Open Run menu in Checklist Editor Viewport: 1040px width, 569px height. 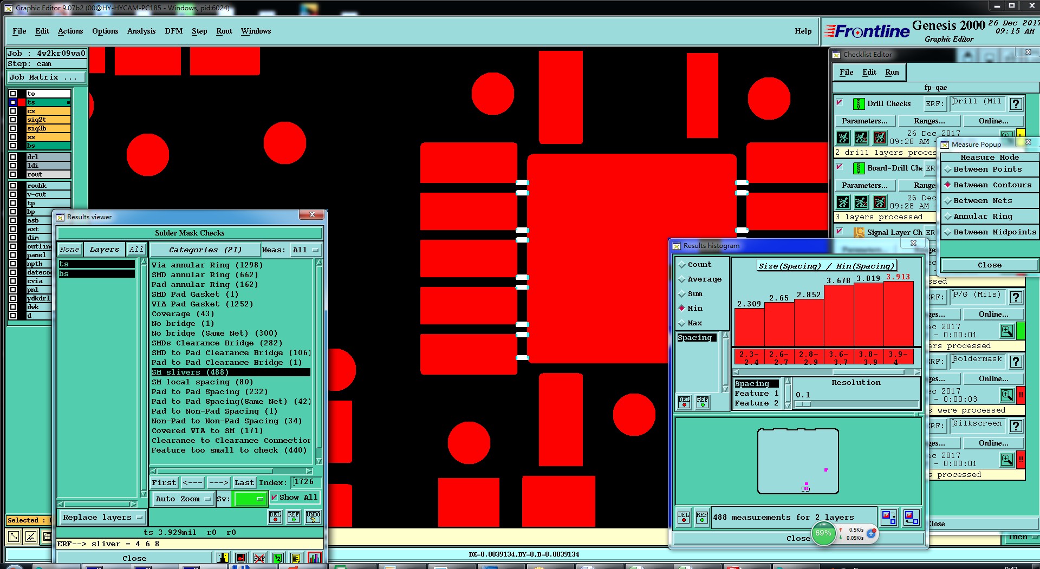pos(892,72)
